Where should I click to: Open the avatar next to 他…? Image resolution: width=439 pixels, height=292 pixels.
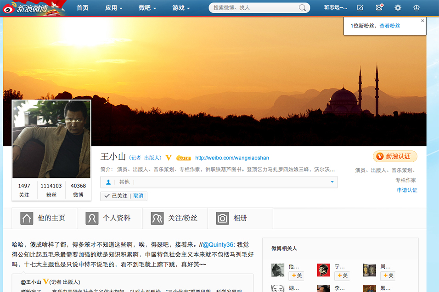pos(278,270)
